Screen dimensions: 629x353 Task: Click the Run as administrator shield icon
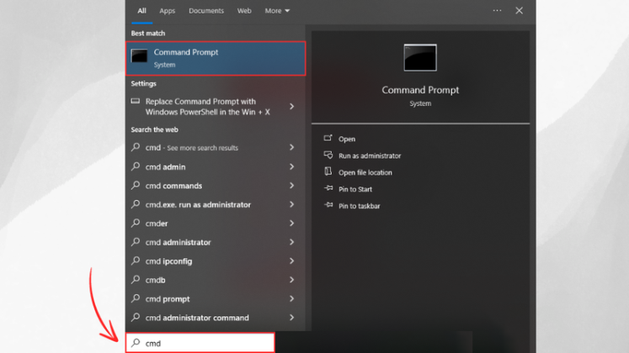(328, 155)
